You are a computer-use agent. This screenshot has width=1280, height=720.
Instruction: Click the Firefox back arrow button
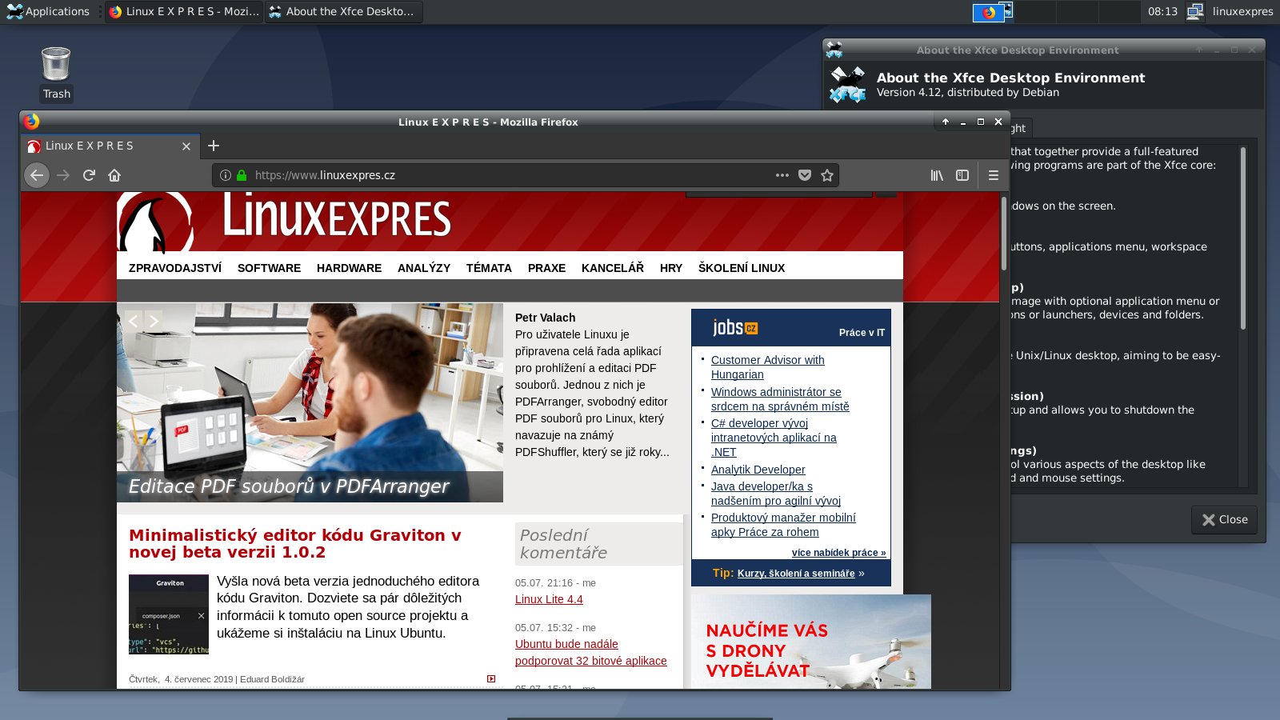click(36, 175)
